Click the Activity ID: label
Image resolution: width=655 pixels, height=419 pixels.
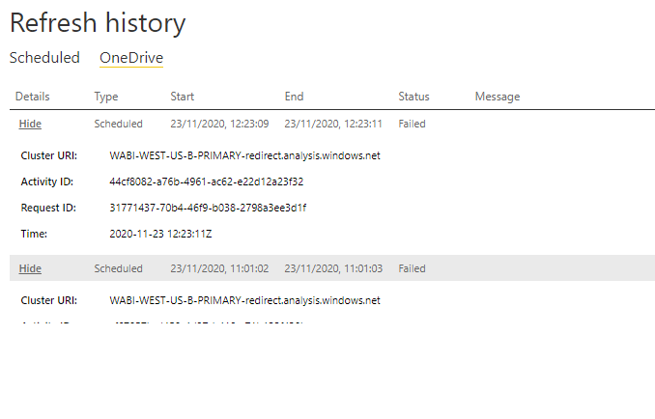pyautogui.click(x=47, y=182)
